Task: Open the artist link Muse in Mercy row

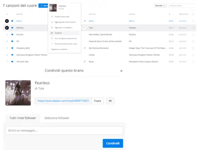Action: coord(91,21)
